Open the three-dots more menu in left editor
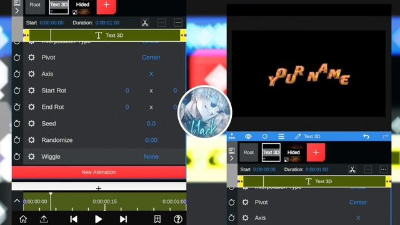Image resolution: width=400 pixels, height=225 pixels. (178, 22)
